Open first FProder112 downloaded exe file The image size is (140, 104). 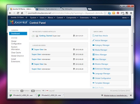point(21,95)
